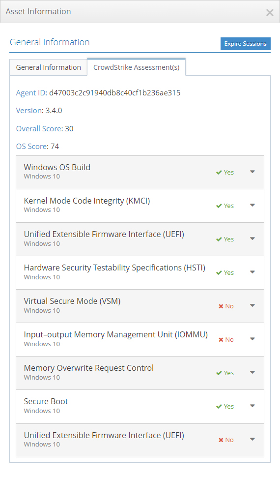Screen dimensions: 280x477
Task: Click the Version label
Action: click(x=29, y=111)
